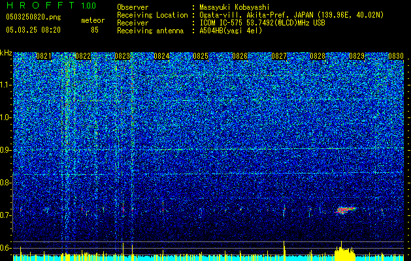Click the tall yellow power spike at 0827
The height and width of the screenshot is (261, 411).
pos(284,251)
